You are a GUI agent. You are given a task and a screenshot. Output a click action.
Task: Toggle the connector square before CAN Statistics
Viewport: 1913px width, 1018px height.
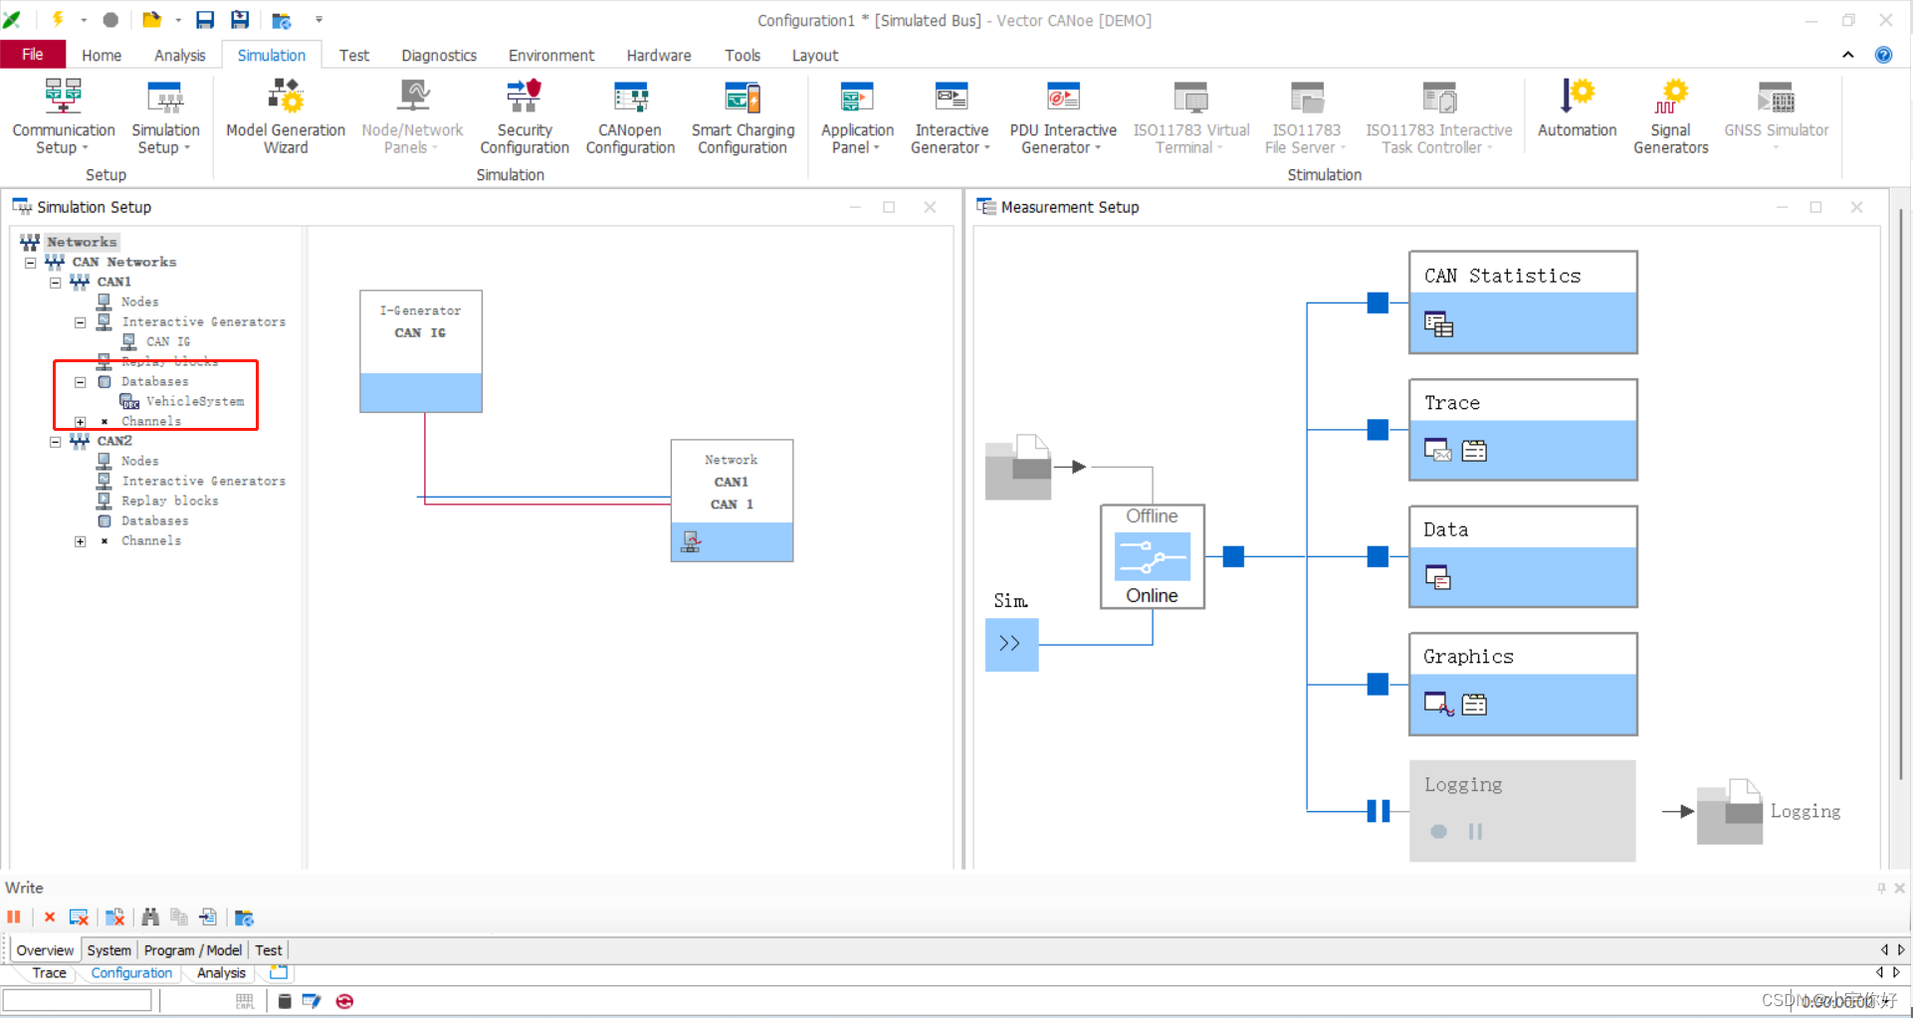coord(1378,303)
